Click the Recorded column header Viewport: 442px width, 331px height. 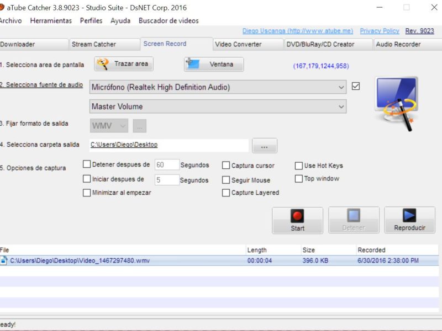pos(397,250)
